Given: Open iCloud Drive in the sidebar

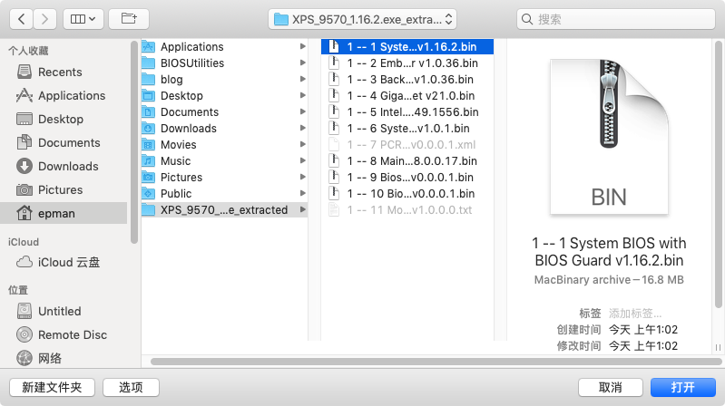Looking at the screenshot, I should (68, 262).
